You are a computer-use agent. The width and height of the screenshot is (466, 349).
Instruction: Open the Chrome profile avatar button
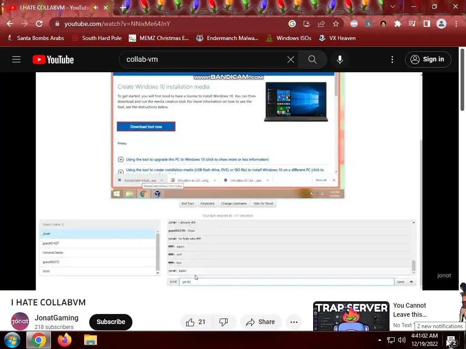tap(441, 24)
